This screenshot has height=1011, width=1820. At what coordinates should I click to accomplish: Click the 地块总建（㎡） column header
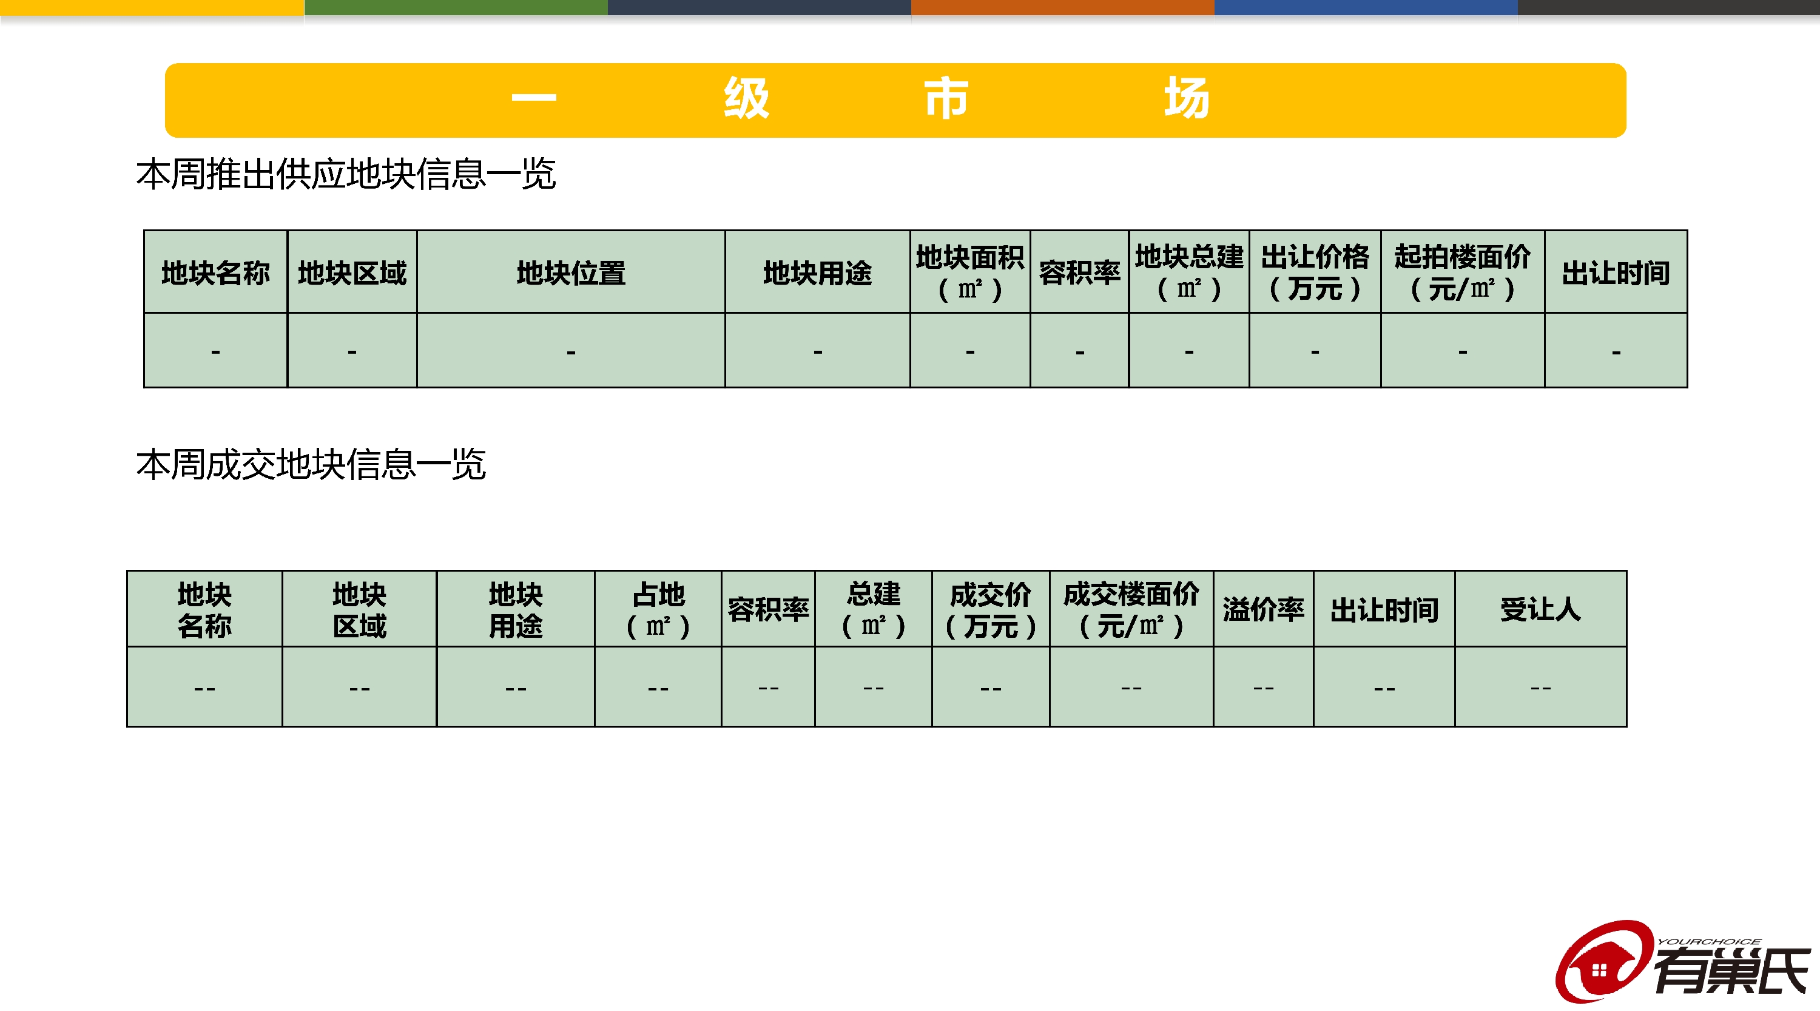tap(1189, 272)
